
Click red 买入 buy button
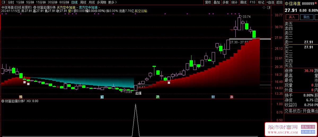tap(292, 17)
